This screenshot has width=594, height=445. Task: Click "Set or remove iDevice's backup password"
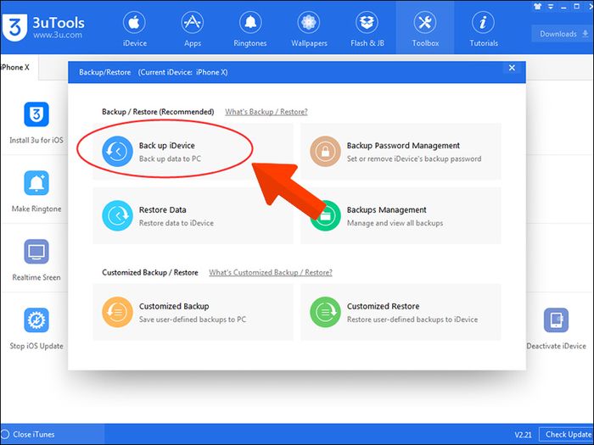[x=414, y=159]
